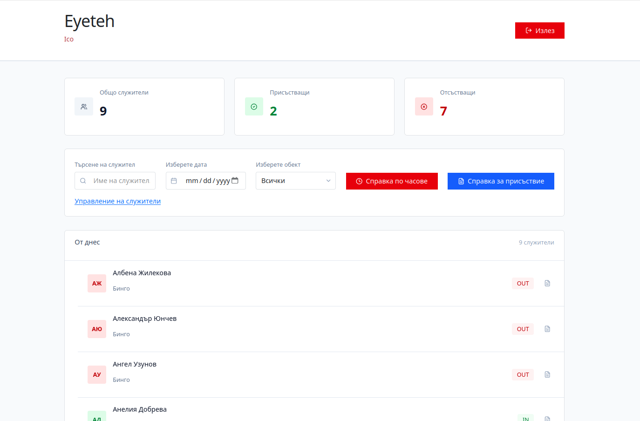Click the magnifier icon in search field
This screenshot has height=421, width=640.
click(x=83, y=181)
